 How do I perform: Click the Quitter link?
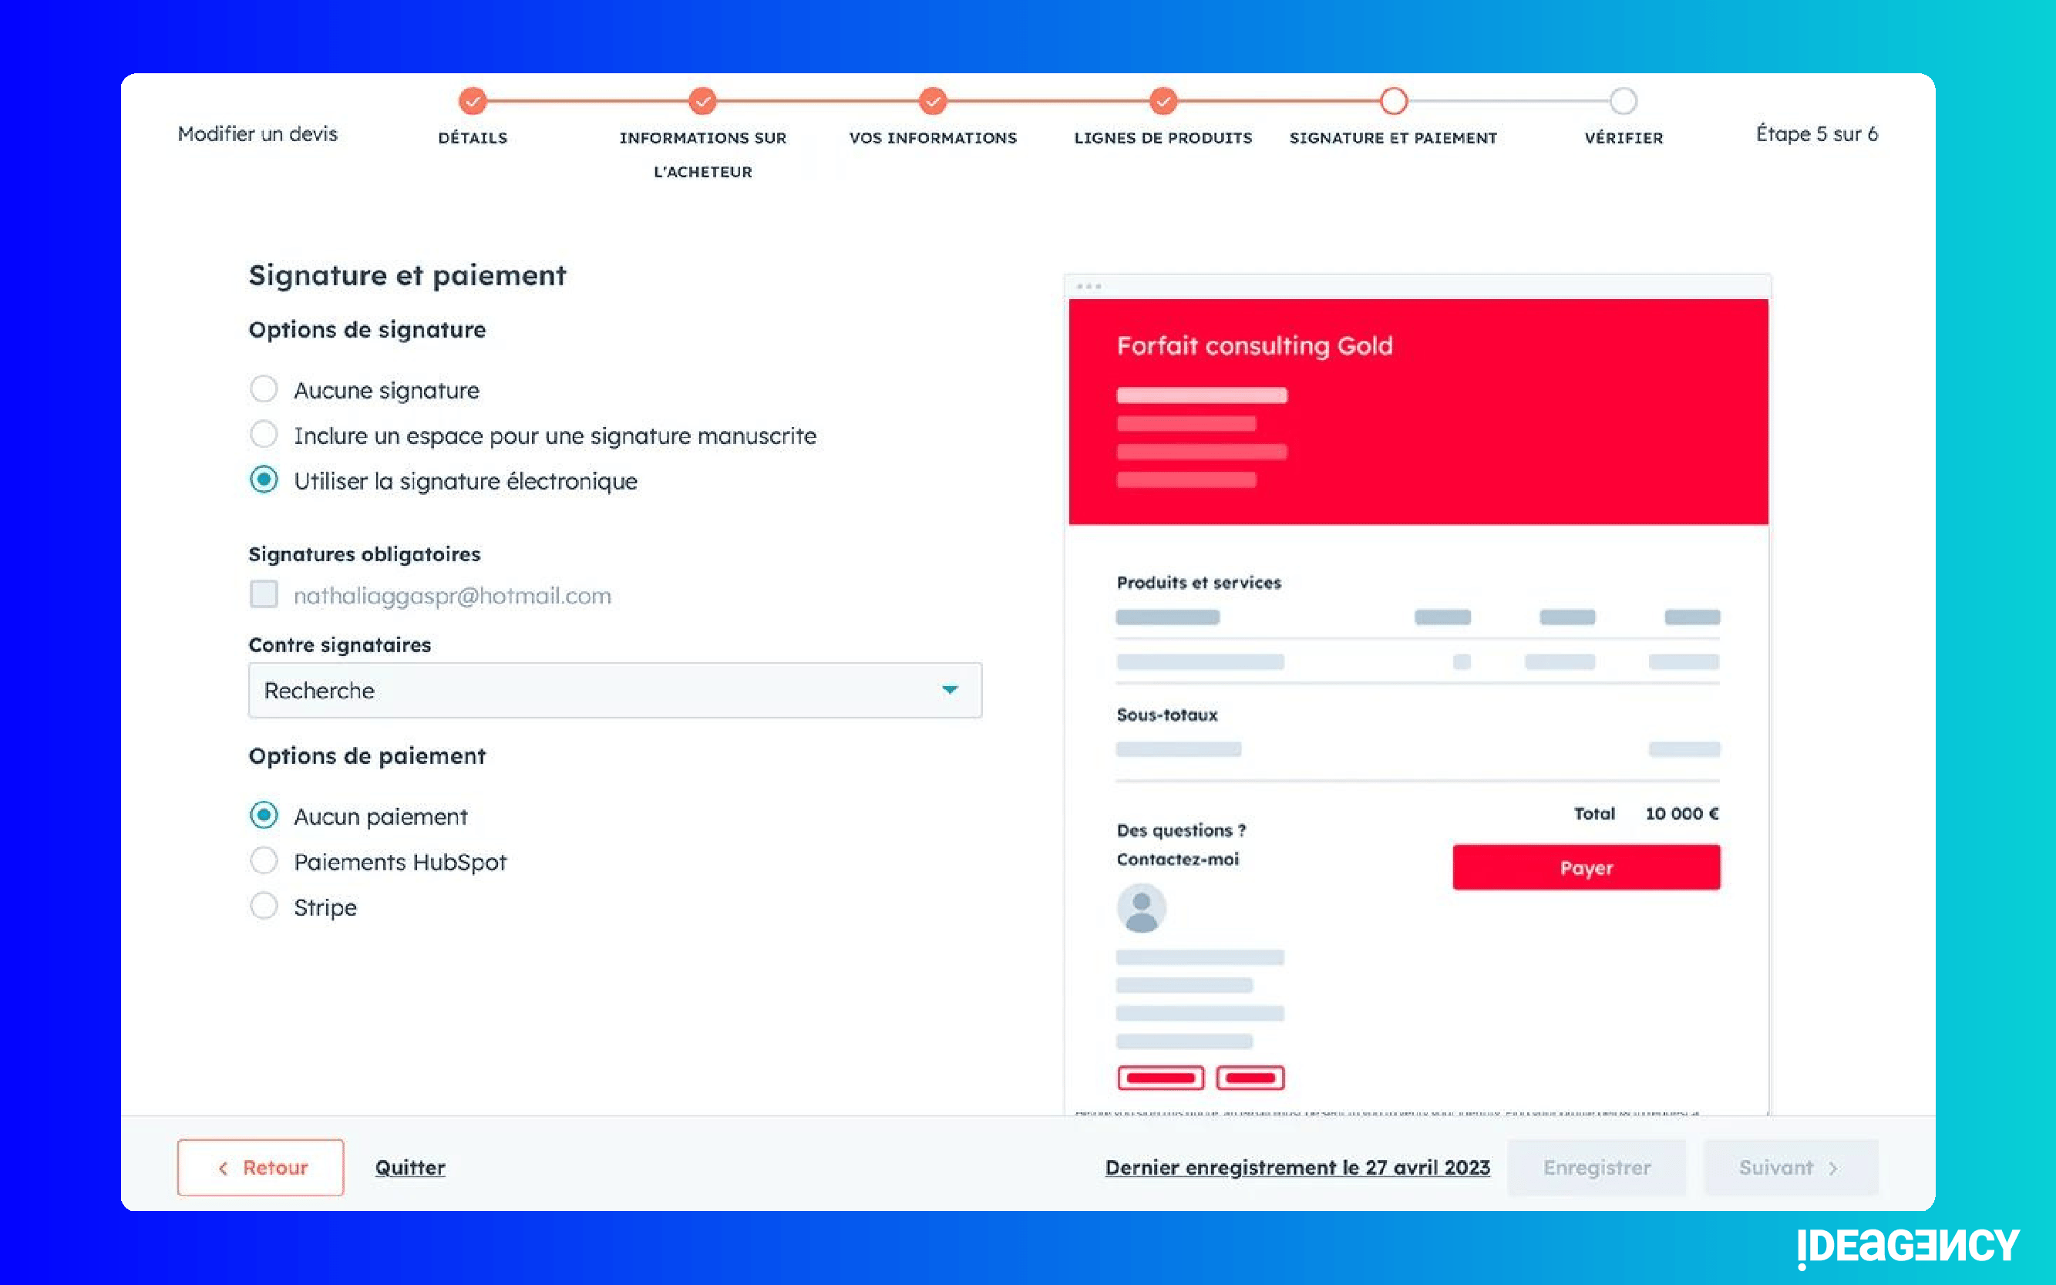(409, 1168)
